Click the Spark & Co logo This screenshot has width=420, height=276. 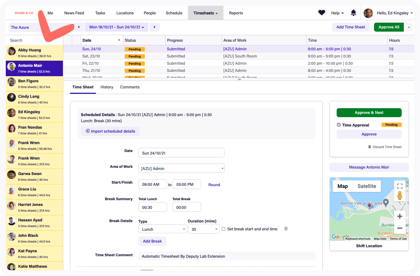[x=24, y=13]
